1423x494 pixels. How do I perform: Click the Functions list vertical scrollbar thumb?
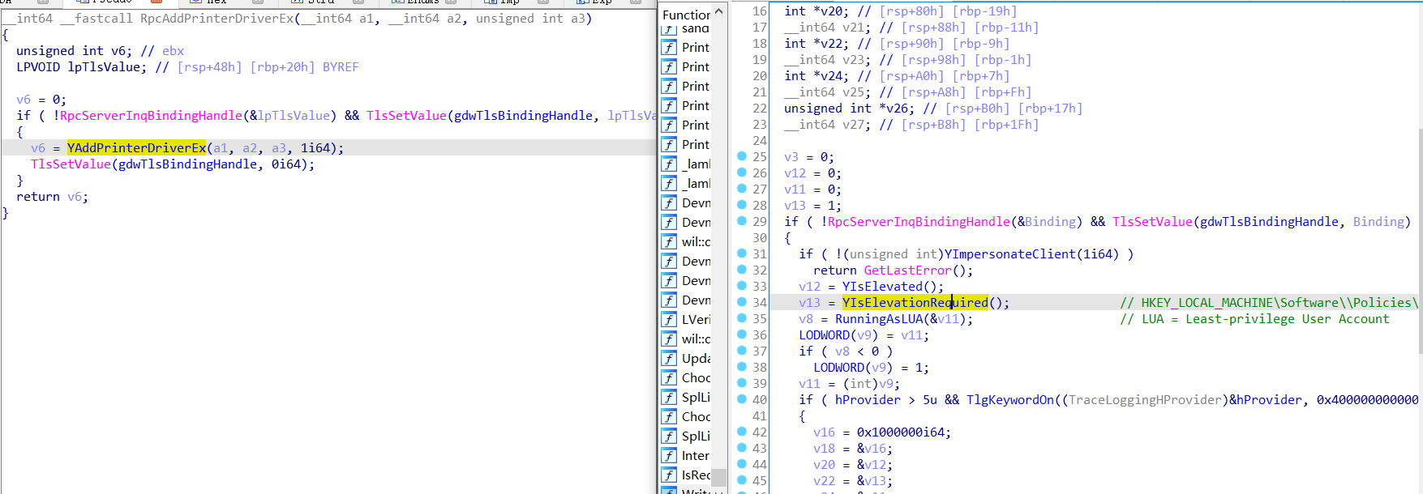tap(718, 477)
